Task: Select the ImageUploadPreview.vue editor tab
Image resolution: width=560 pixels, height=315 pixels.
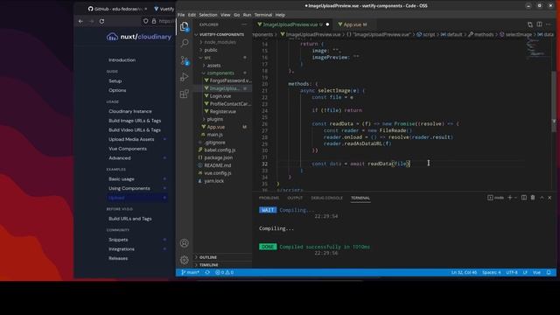Action: point(293,24)
